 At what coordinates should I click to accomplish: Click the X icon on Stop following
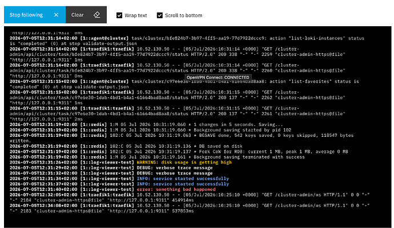pyautogui.click(x=56, y=15)
